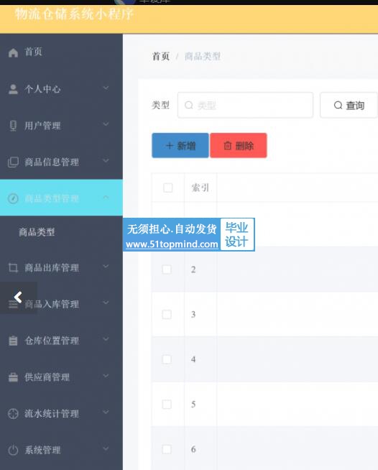Check the checkbox for row 4

(x=167, y=359)
